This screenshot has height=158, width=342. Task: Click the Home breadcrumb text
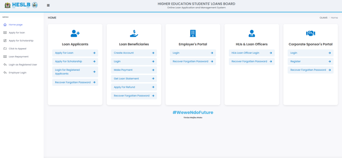pos(334,18)
